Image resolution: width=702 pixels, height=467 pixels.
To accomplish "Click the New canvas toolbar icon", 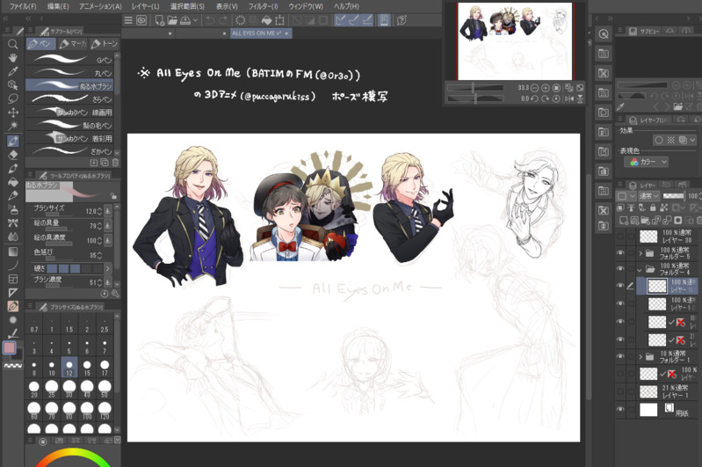I will (x=160, y=20).
